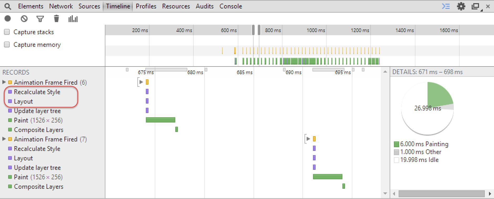Select the second Recalculate Style record
The image size is (494, 199).
click(37, 149)
